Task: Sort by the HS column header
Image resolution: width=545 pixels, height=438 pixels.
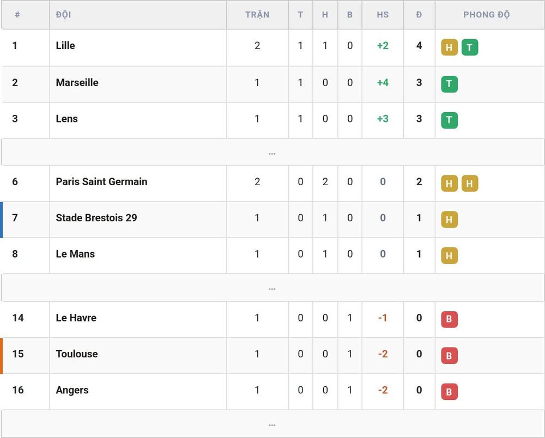Action: click(x=383, y=15)
